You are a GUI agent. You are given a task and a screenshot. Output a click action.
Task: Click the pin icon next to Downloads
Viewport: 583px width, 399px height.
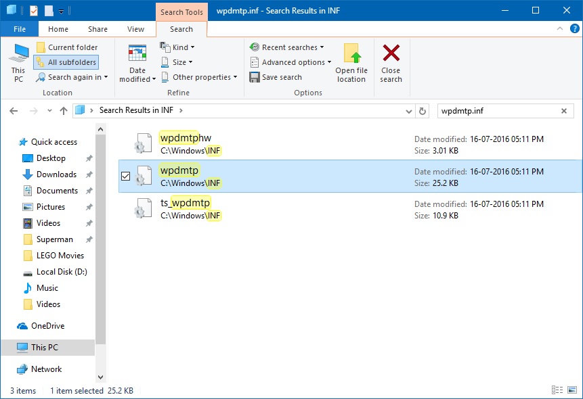[x=89, y=174]
